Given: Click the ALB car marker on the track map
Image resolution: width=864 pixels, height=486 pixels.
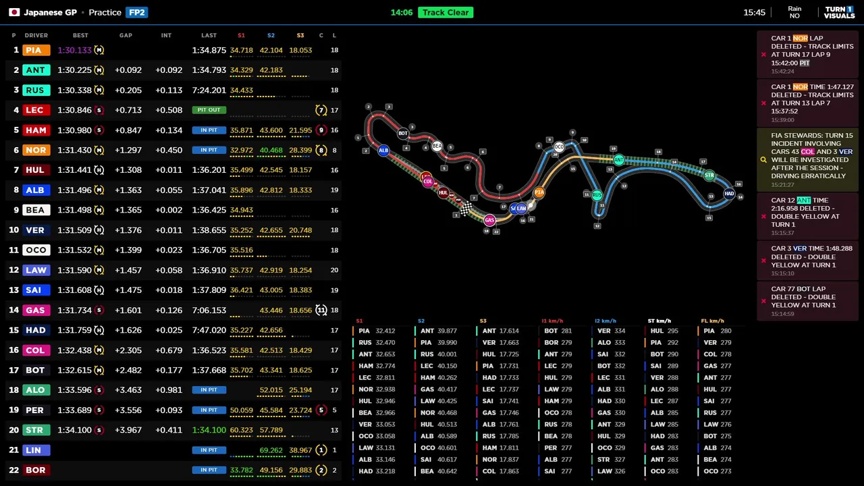Looking at the screenshot, I should coord(383,151).
